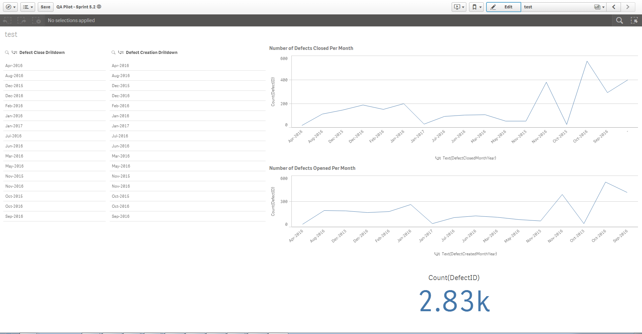Select Feb-2016 in Defect Creation Drilldown

[x=188, y=106]
